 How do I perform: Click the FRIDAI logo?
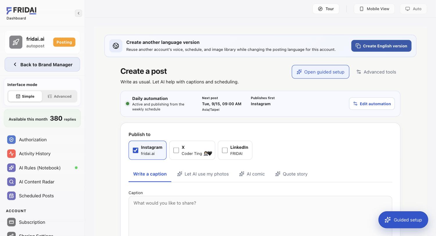(21, 11)
